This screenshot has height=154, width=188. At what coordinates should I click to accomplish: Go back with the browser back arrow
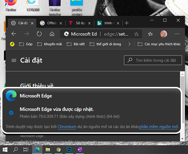point(14,34)
